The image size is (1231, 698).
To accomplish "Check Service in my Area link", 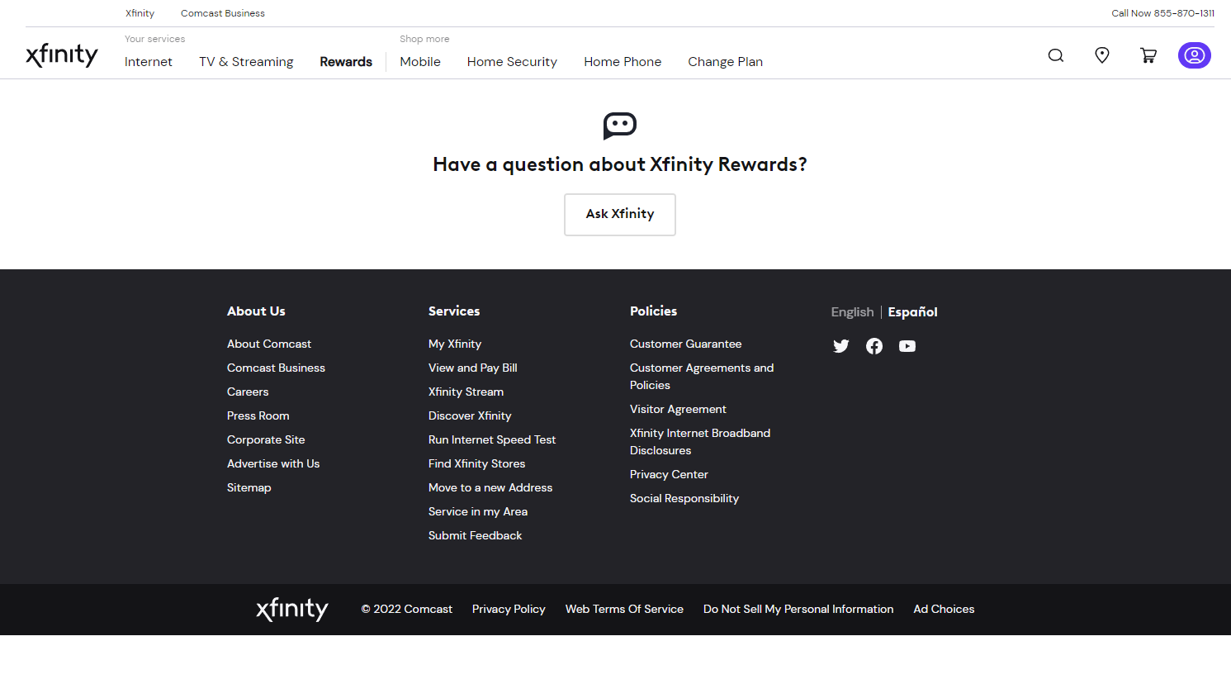I will coord(478,512).
